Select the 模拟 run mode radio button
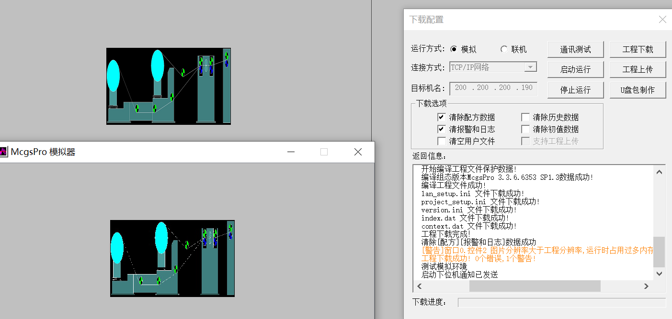The image size is (672, 319). [x=454, y=49]
